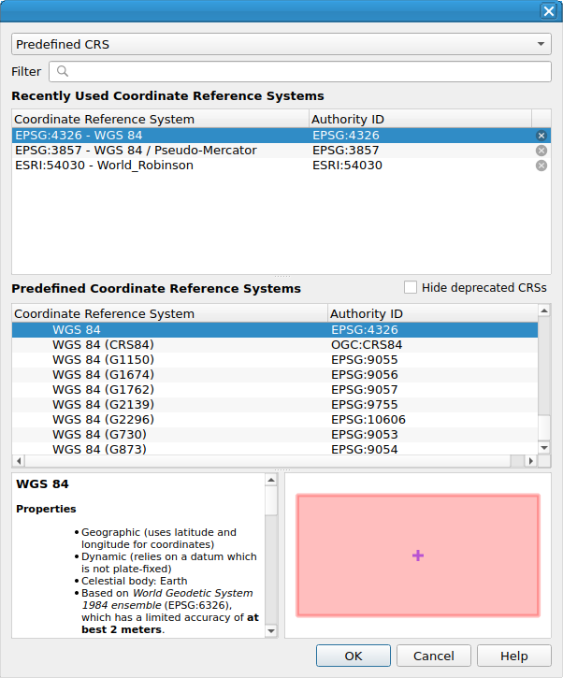Select WGS 84 (CRS84) row
The width and height of the screenshot is (563, 678).
coord(275,345)
